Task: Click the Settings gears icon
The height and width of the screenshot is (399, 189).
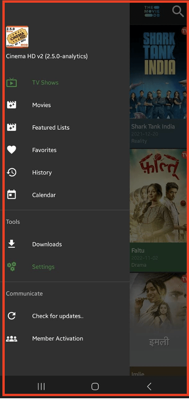Action: click(12, 267)
